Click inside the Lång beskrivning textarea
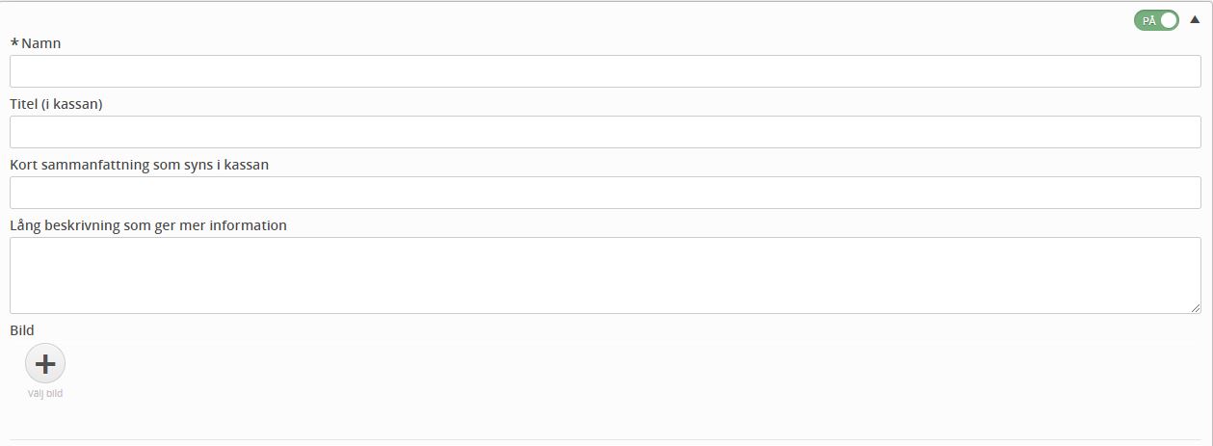The width and height of the screenshot is (1213, 446). coord(605,275)
